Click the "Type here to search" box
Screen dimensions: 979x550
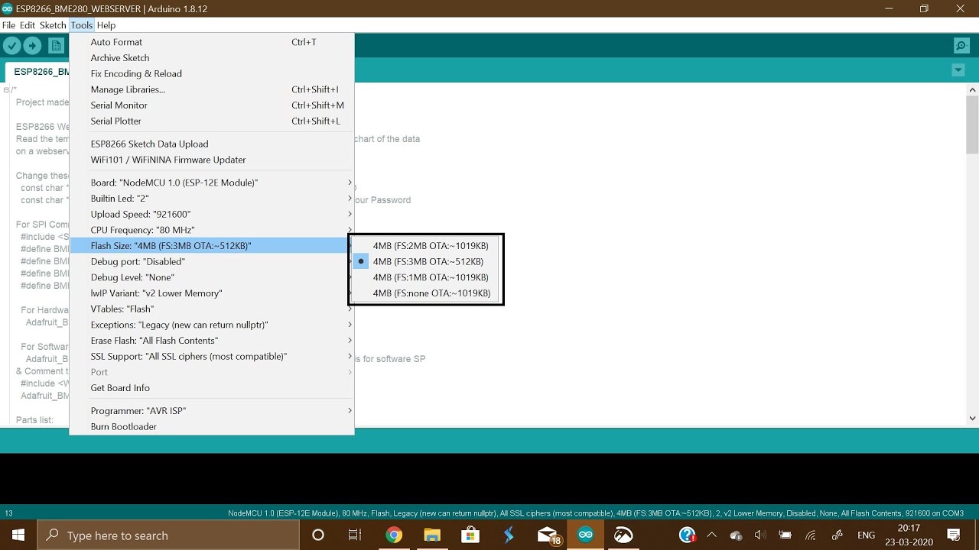(168, 535)
